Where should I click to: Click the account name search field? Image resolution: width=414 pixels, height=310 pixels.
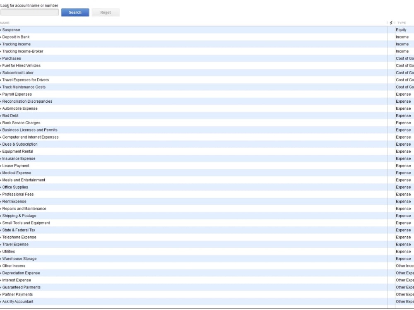point(29,12)
